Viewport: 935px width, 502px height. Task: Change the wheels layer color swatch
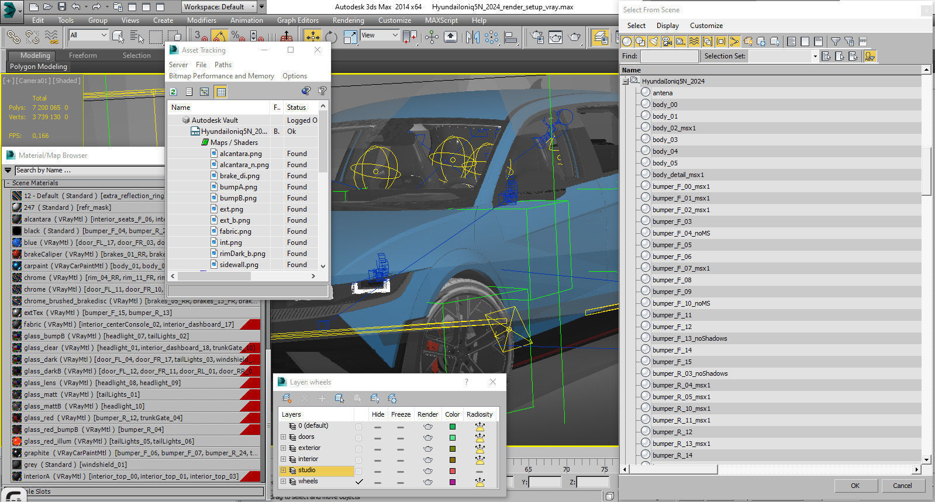452,482
